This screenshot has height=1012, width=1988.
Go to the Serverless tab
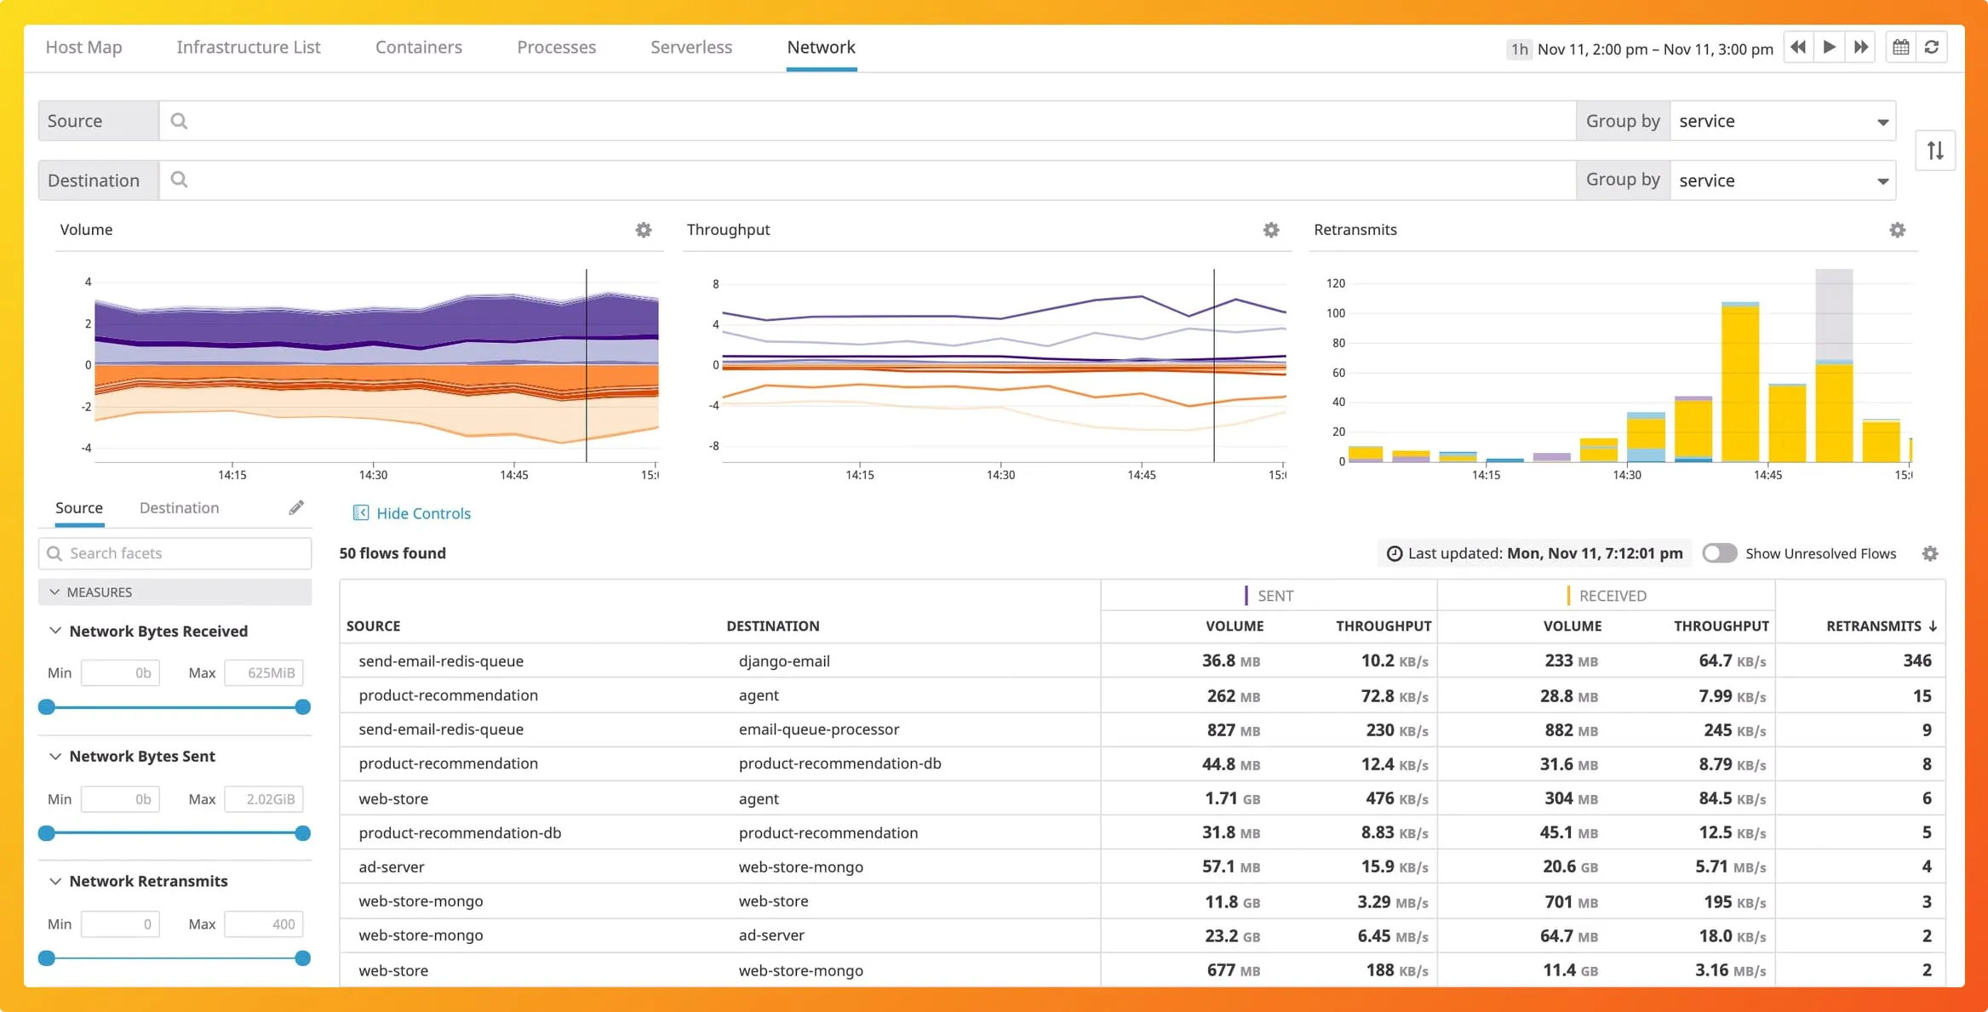click(691, 48)
